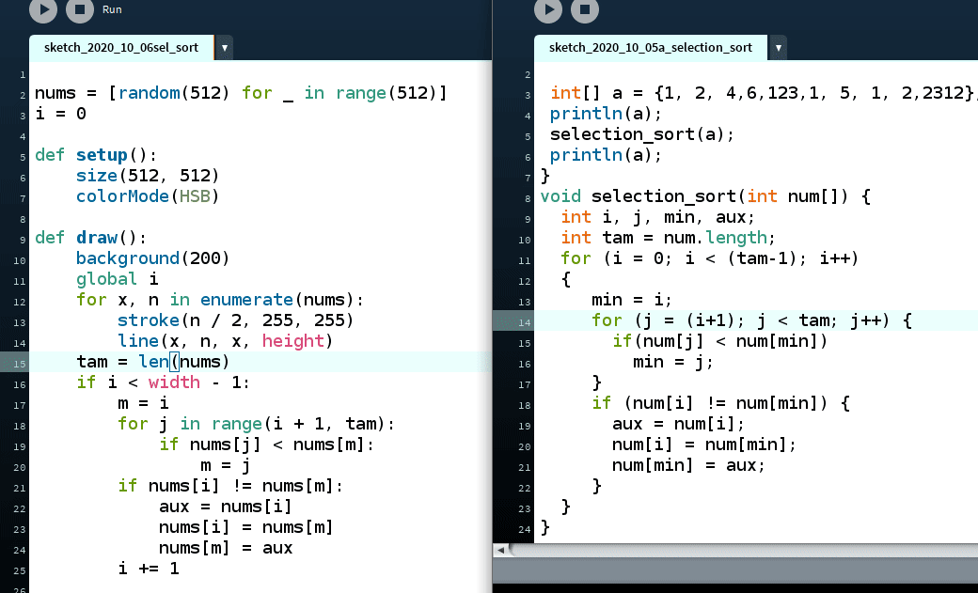Run the sel_sort sketch in left window

[x=43, y=9]
